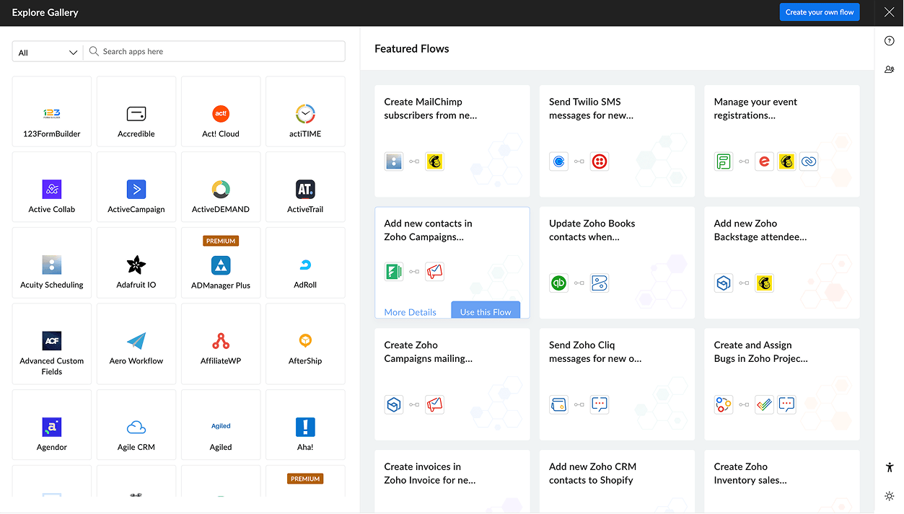Open the ActiveDEMAND app tile
This screenshot has width=904, height=514.
[221, 187]
